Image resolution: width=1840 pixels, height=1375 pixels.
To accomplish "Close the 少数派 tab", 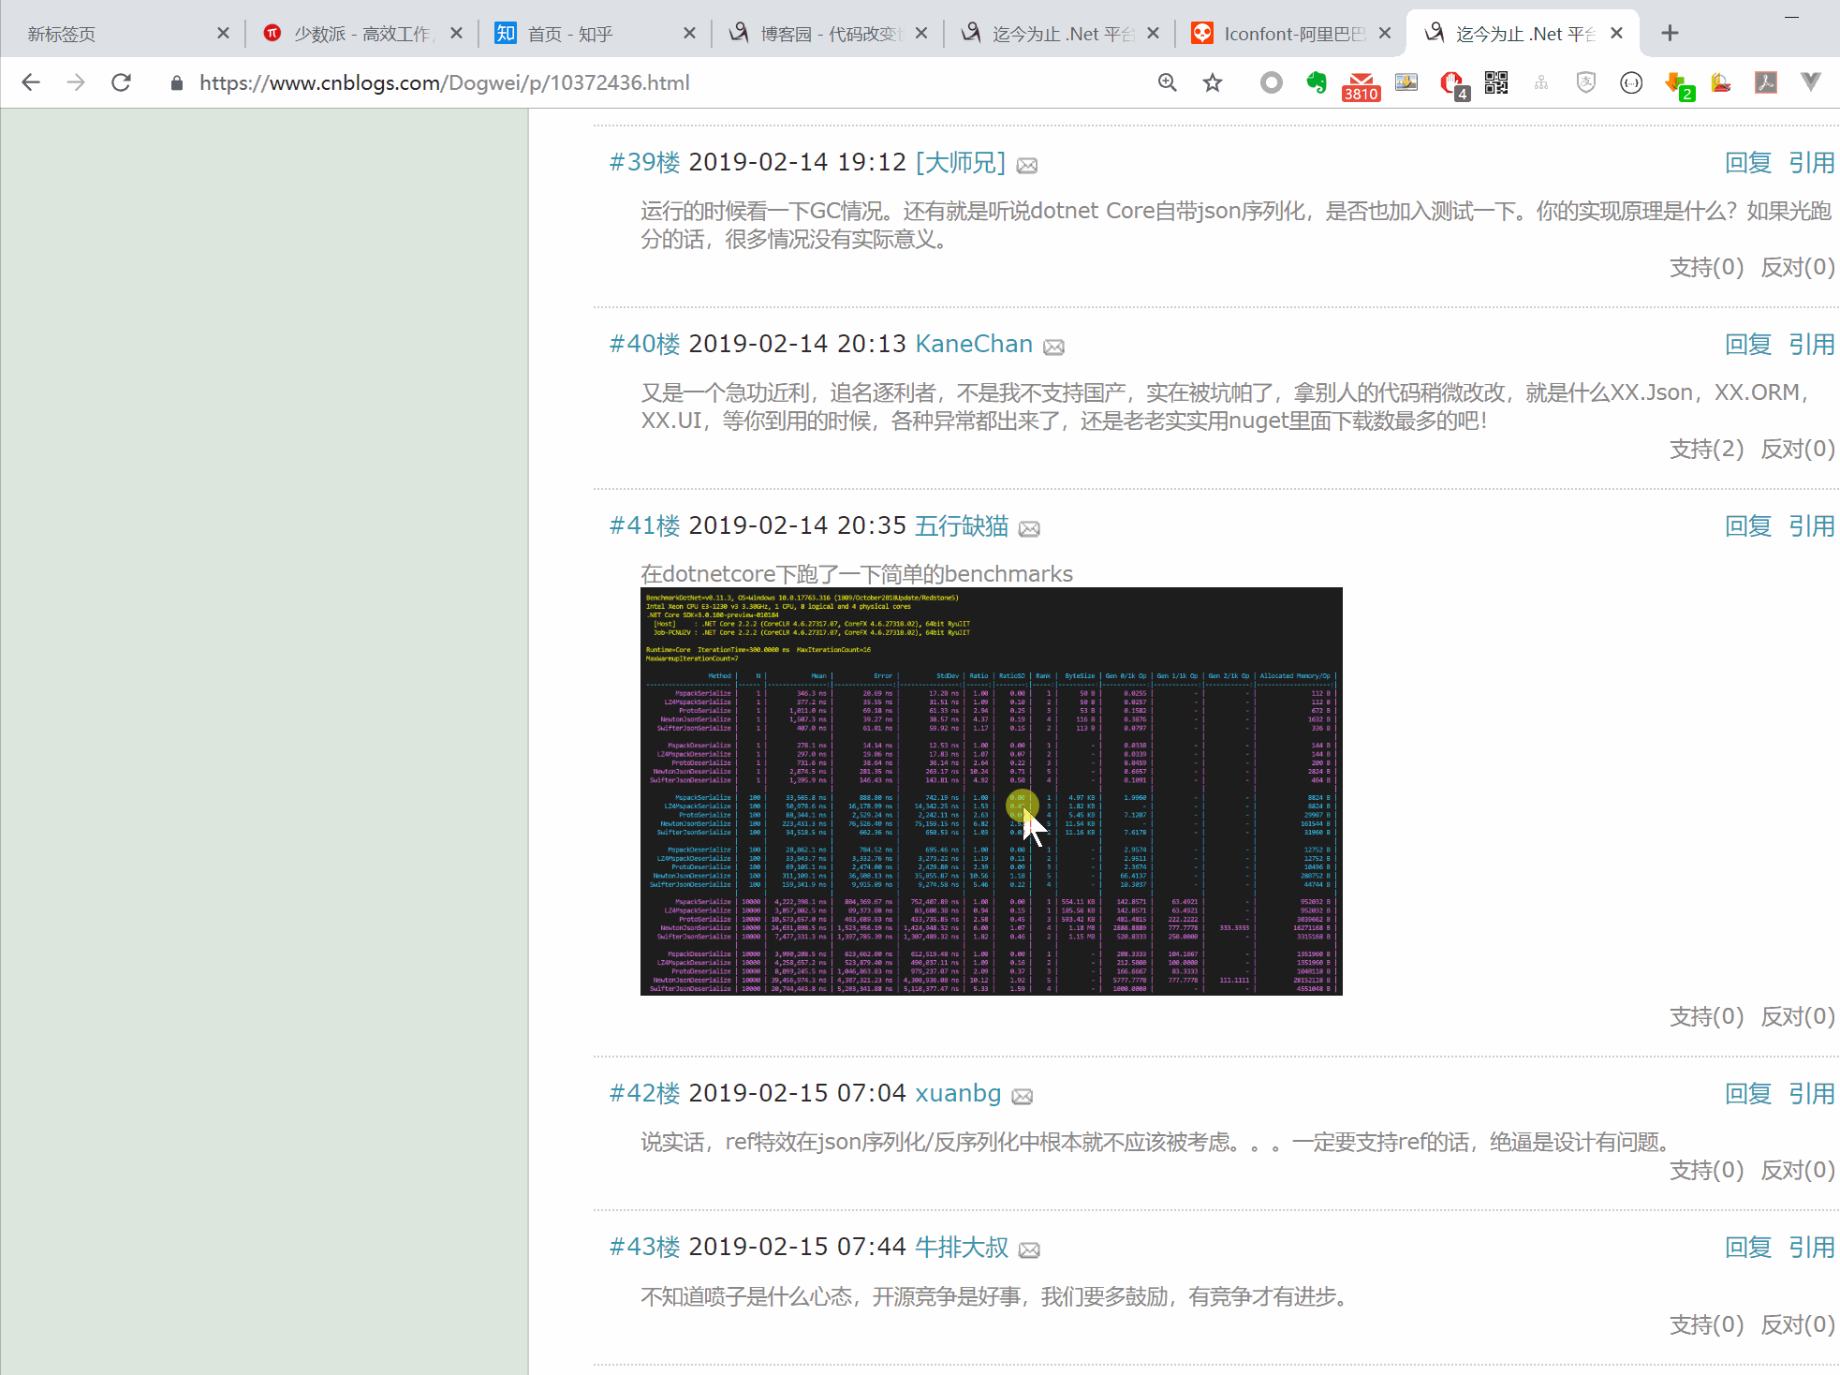I will click(x=456, y=34).
